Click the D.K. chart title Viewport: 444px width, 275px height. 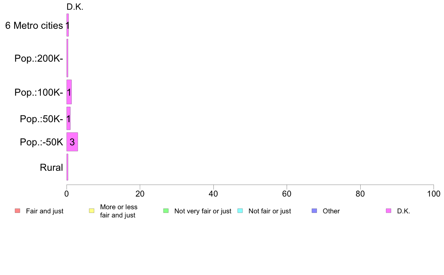click(x=75, y=7)
